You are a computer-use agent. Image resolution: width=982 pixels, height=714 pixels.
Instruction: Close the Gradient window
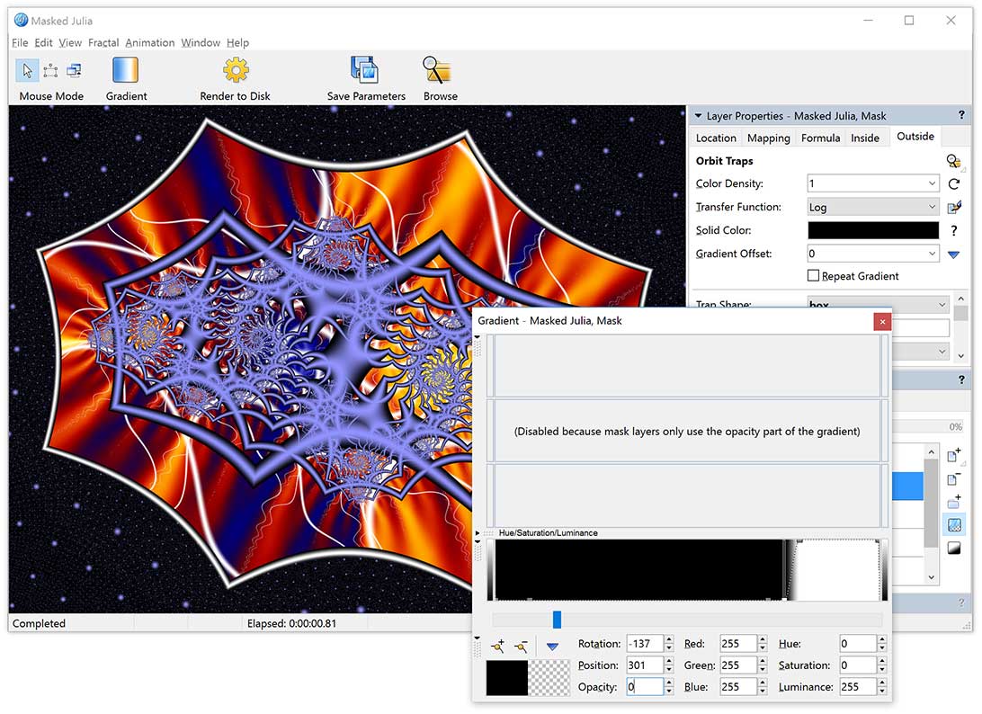882,321
